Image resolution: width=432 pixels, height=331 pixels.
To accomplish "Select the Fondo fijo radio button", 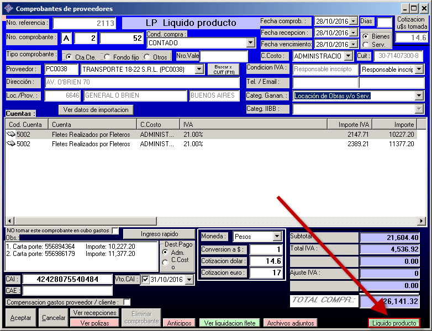I will point(107,57).
